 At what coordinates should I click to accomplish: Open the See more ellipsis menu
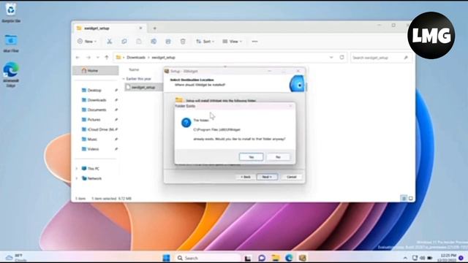coord(254,42)
